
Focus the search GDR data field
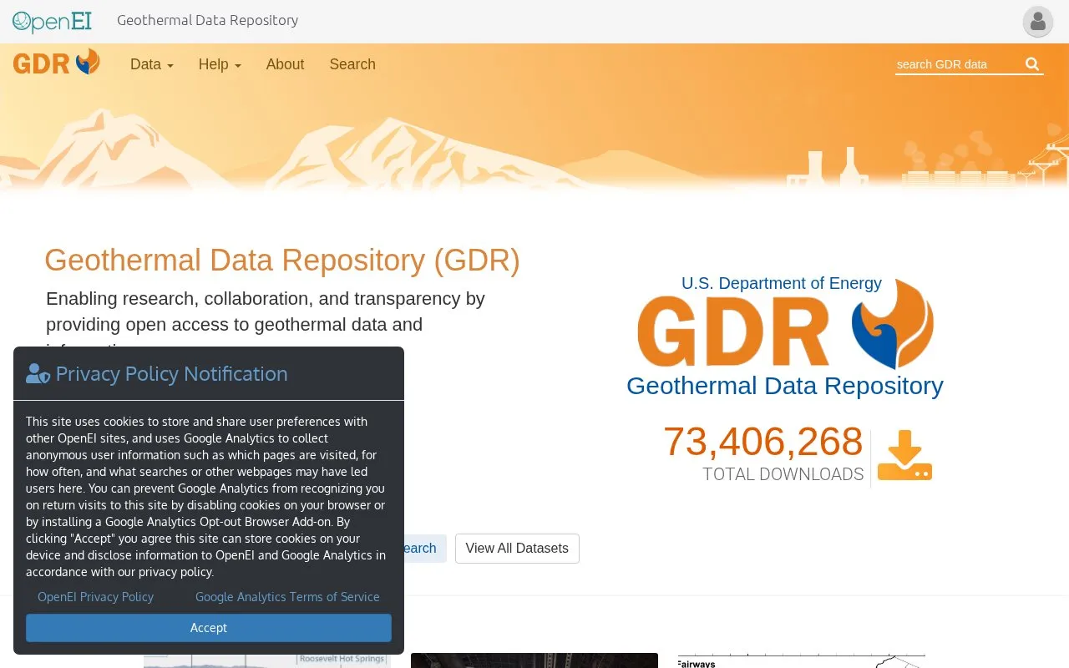958,64
